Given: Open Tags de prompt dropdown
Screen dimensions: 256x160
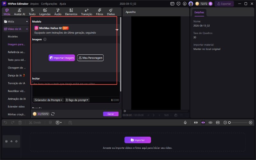Looking at the screenshot, I should coord(77,100).
